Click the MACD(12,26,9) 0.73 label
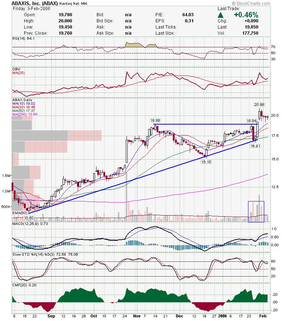The width and height of the screenshot is (282, 321). pyautogui.click(x=30, y=224)
